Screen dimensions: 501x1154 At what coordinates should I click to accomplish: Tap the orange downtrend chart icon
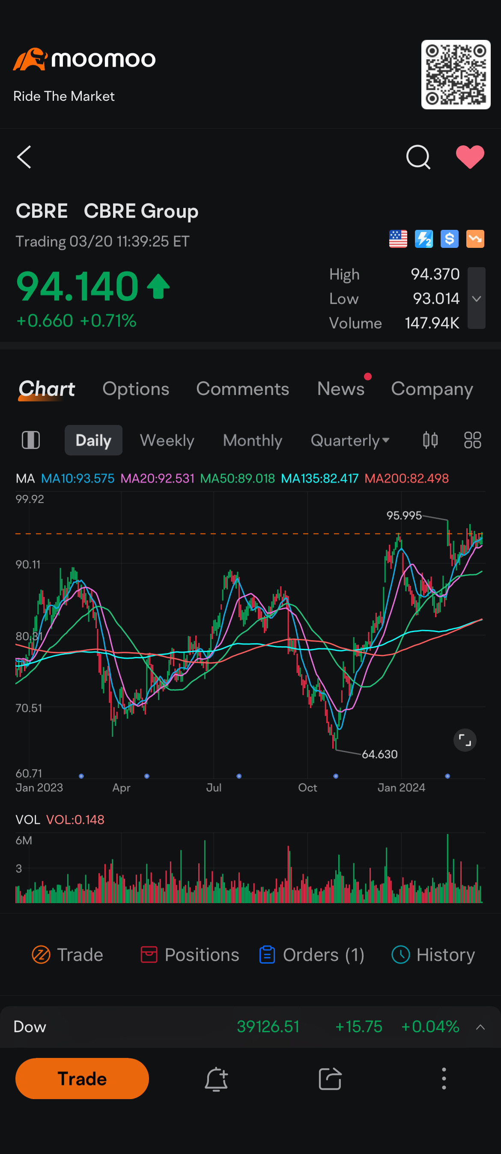coord(475,239)
